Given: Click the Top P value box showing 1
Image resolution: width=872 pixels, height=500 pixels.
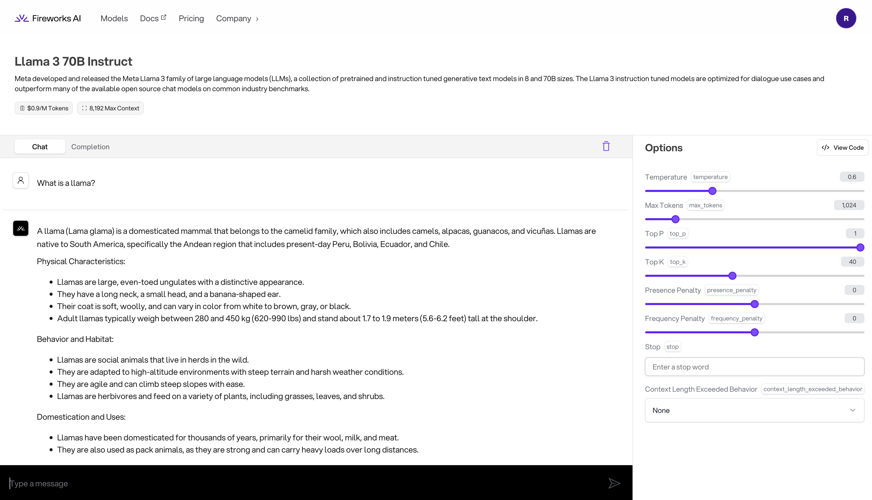Looking at the screenshot, I should (855, 234).
